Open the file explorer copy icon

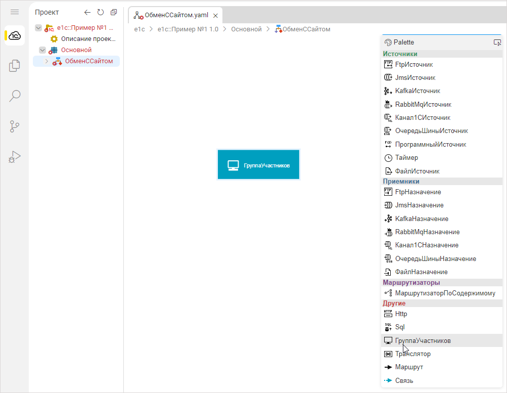15,65
